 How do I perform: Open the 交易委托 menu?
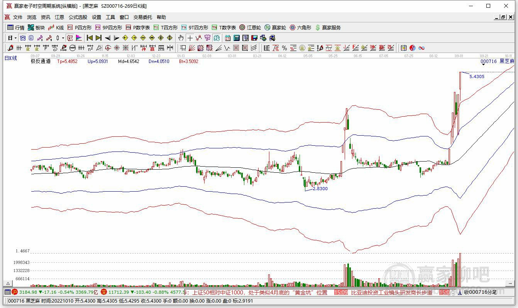[x=143, y=17]
